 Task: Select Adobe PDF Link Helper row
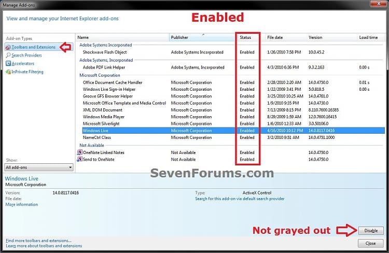(233, 67)
